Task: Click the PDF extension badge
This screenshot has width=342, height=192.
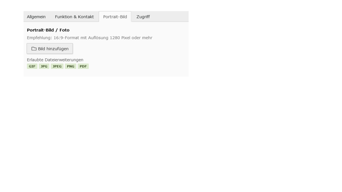Action: [x=83, y=66]
